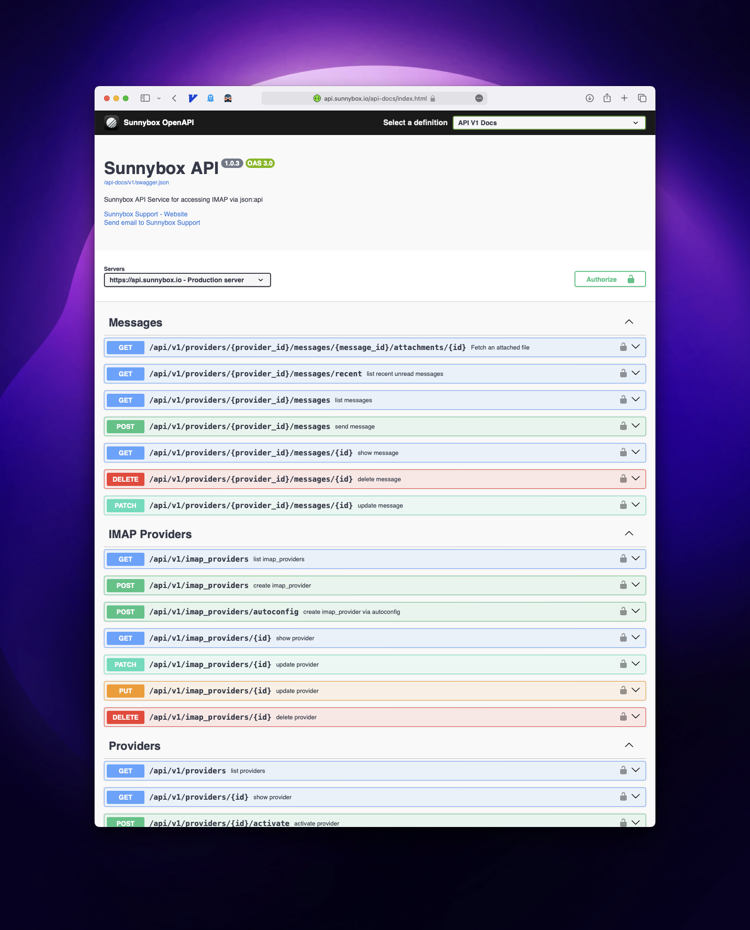Click lock icon on GET show message row
750x930 pixels.
(623, 453)
